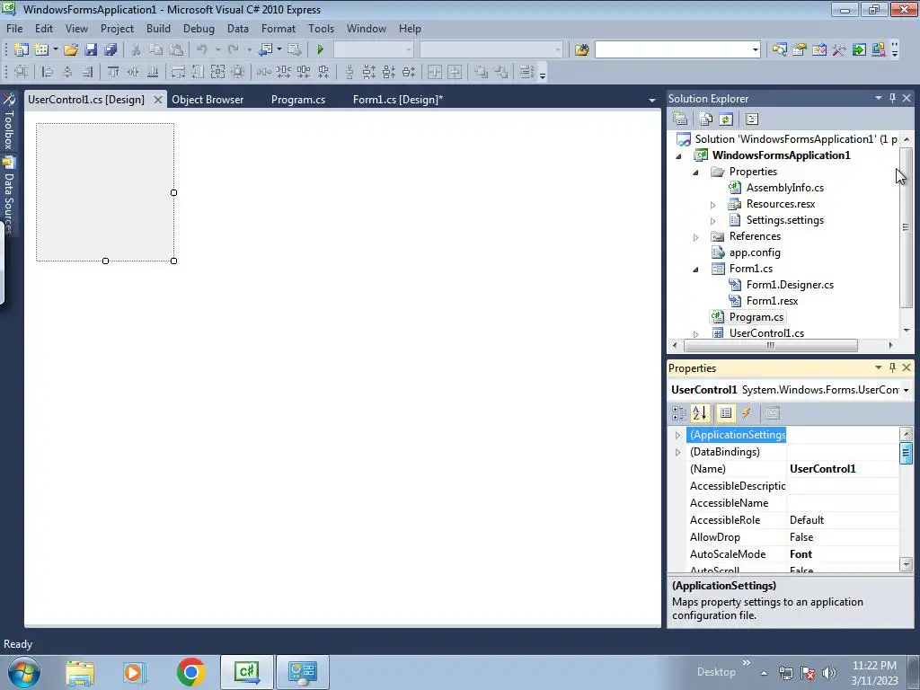This screenshot has width=920, height=690.
Task: Click the Save All icon
Action: [x=111, y=50]
